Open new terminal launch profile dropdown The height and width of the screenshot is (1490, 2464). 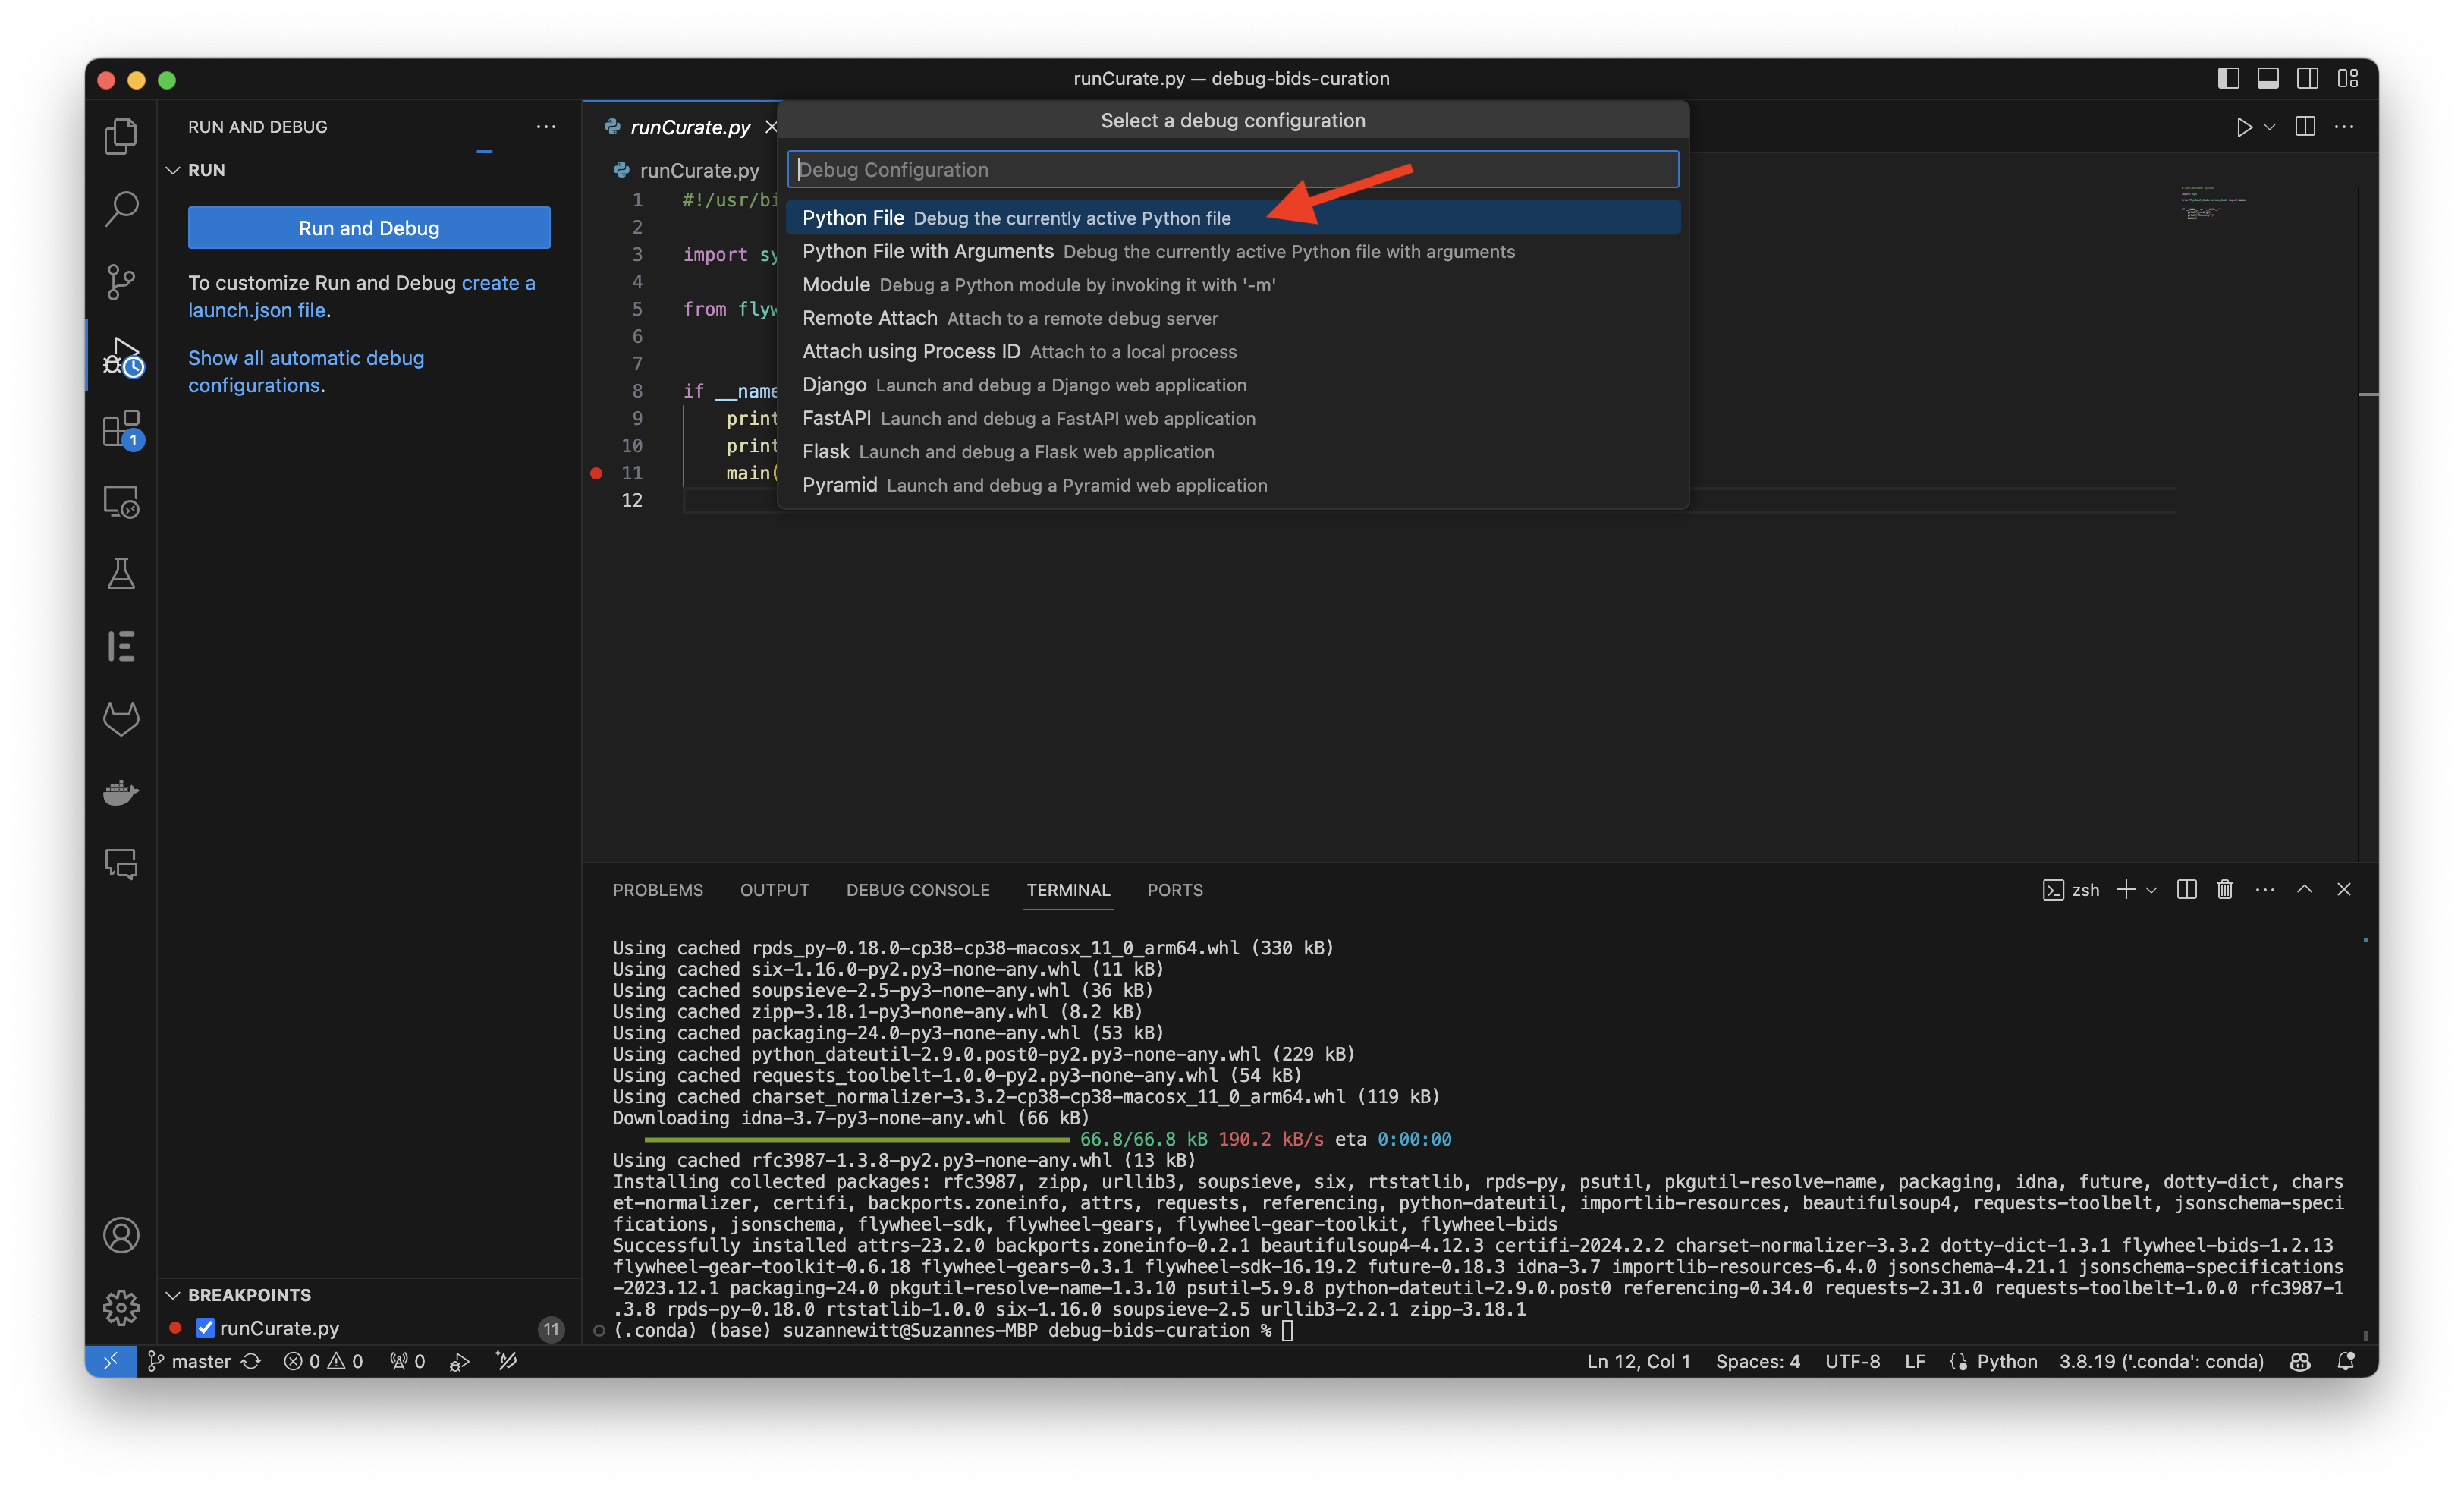click(2151, 889)
